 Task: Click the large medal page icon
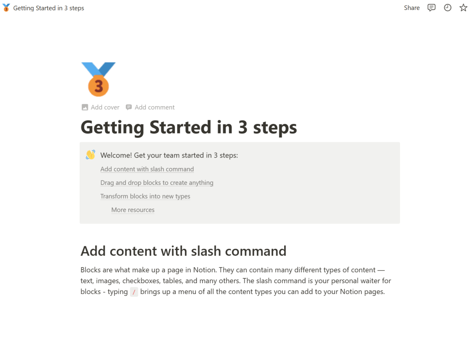pos(98,79)
